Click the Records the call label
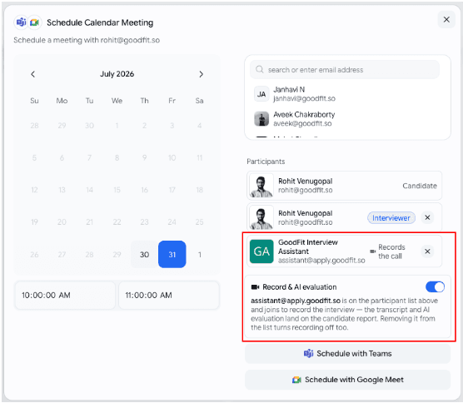 [391, 251]
